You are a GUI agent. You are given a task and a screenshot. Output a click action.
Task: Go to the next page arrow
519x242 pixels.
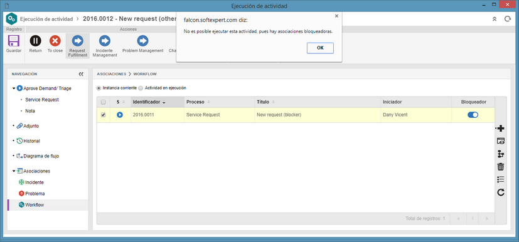click(486, 219)
